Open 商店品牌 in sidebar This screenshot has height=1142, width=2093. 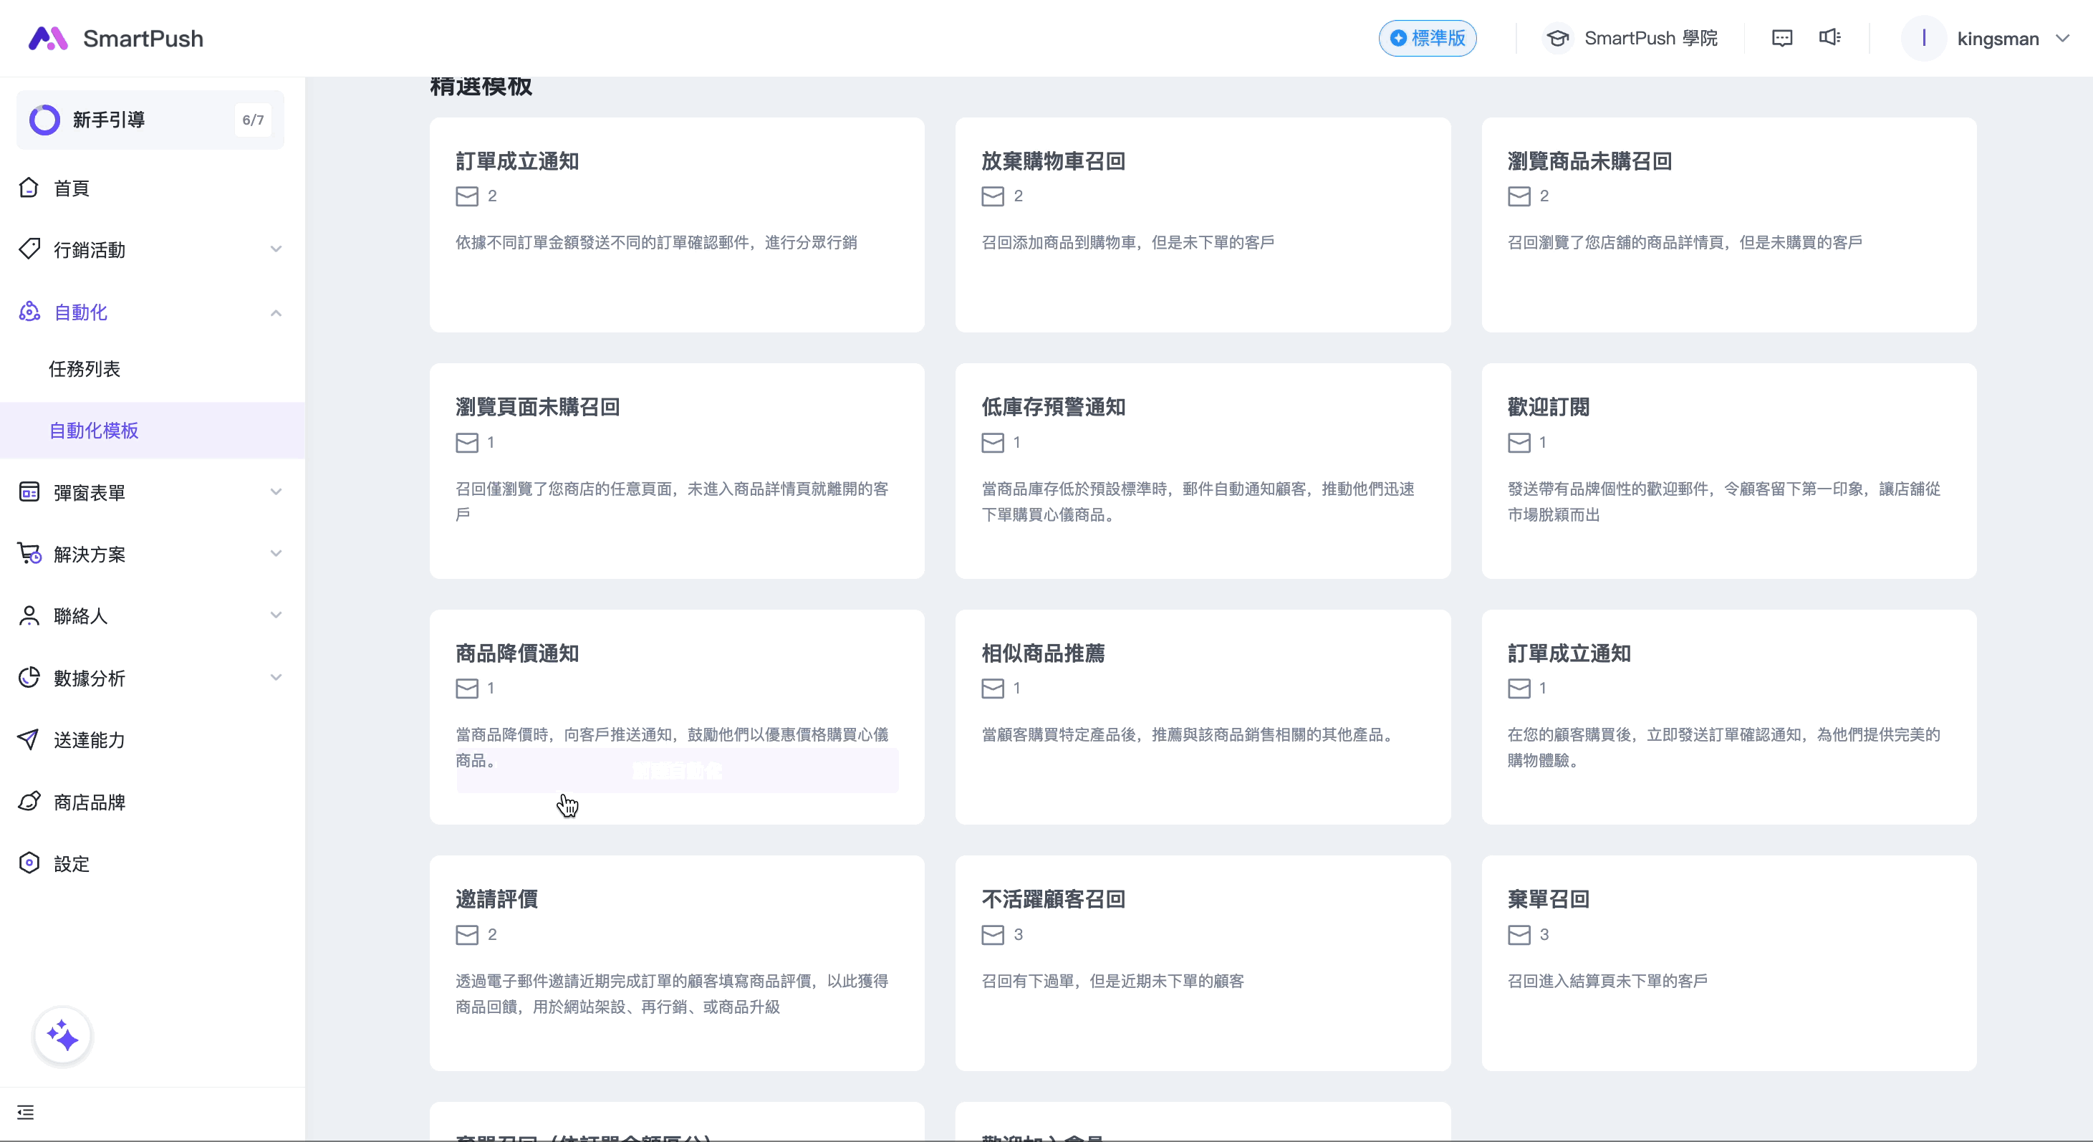[90, 802]
